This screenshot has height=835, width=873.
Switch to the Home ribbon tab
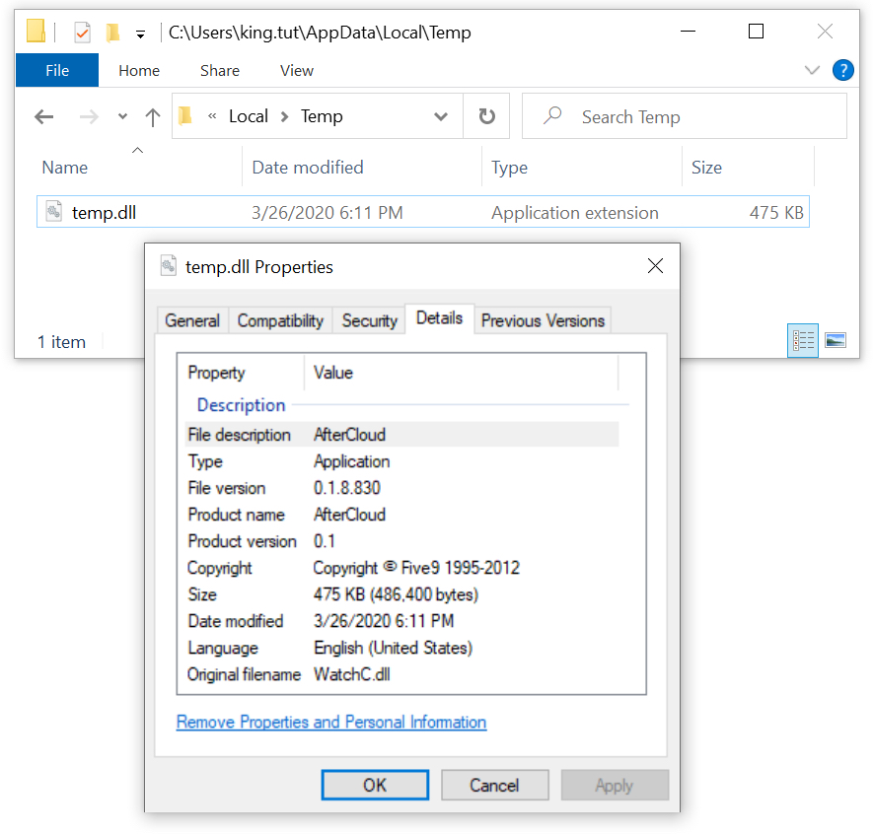(x=139, y=71)
